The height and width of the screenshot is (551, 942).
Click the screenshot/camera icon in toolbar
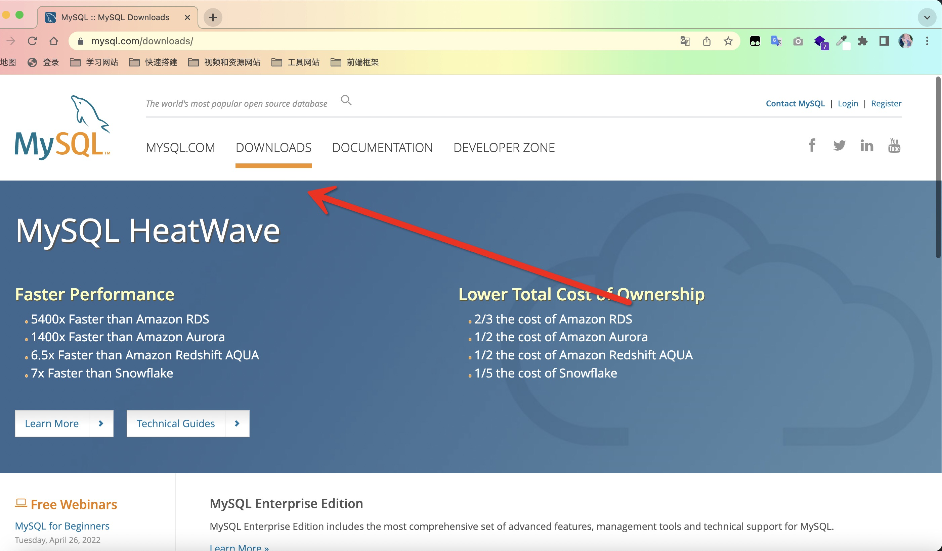pyautogui.click(x=798, y=41)
